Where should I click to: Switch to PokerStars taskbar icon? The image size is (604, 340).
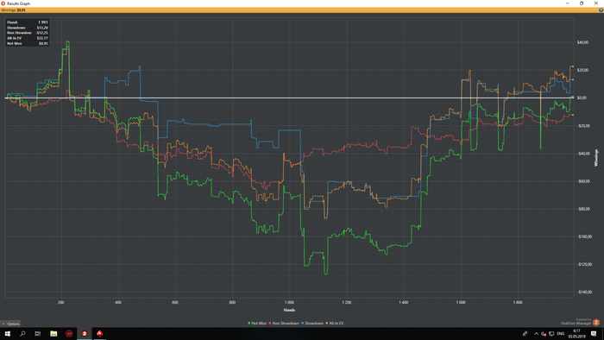coord(100,333)
